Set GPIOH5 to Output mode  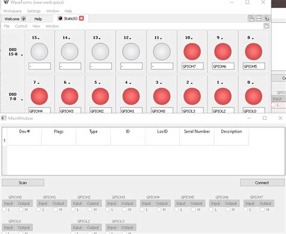196,203
